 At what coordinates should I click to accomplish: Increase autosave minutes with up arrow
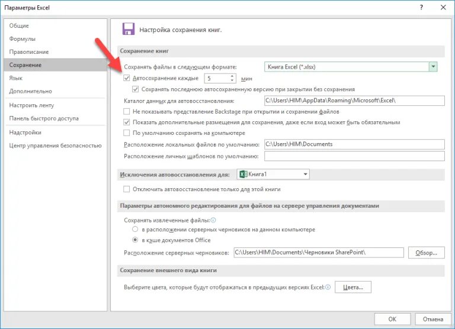232,76
